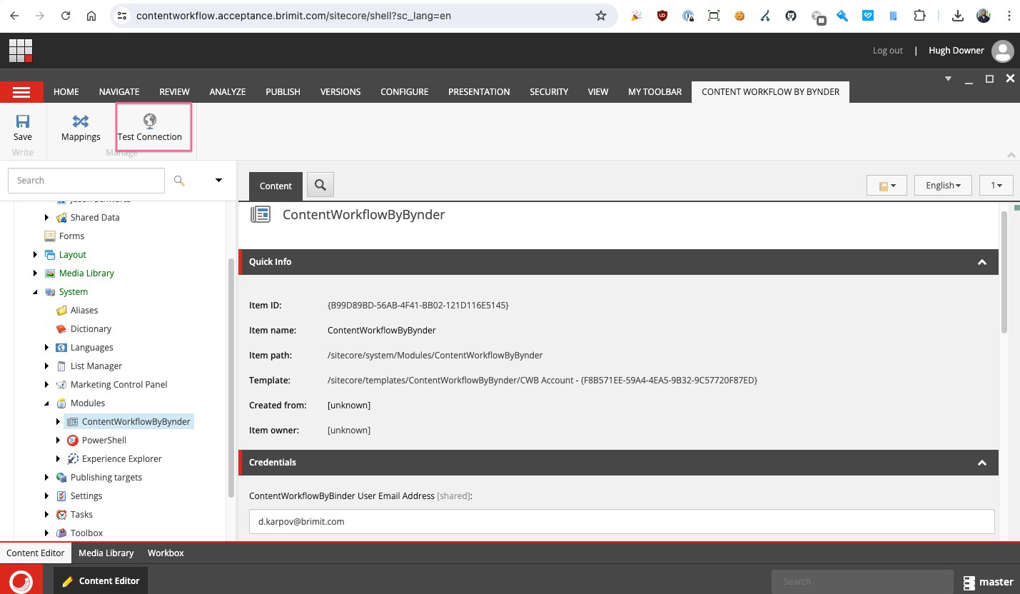Open the search options dropdown arrow
The image size is (1020, 594).
point(218,181)
